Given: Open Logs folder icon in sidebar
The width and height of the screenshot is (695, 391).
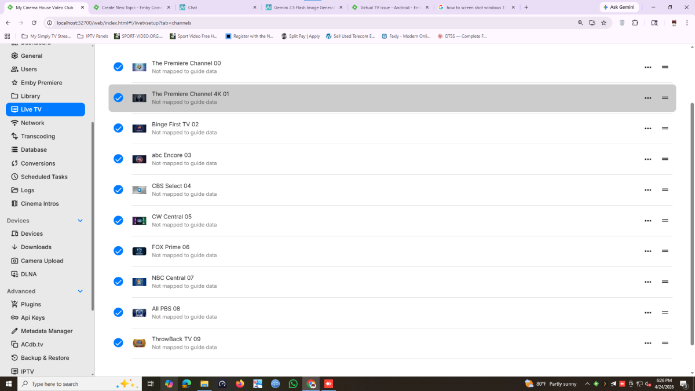Looking at the screenshot, I should coord(15,190).
